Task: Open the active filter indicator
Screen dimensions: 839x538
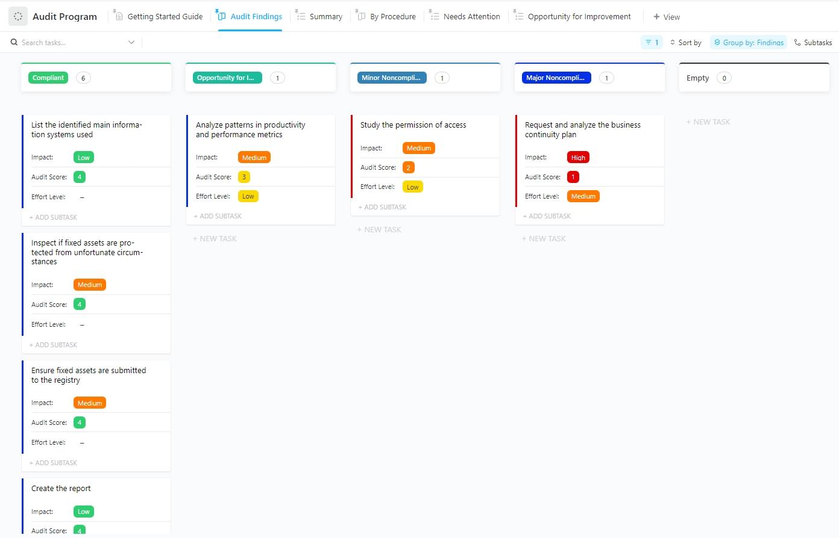Action: point(652,42)
